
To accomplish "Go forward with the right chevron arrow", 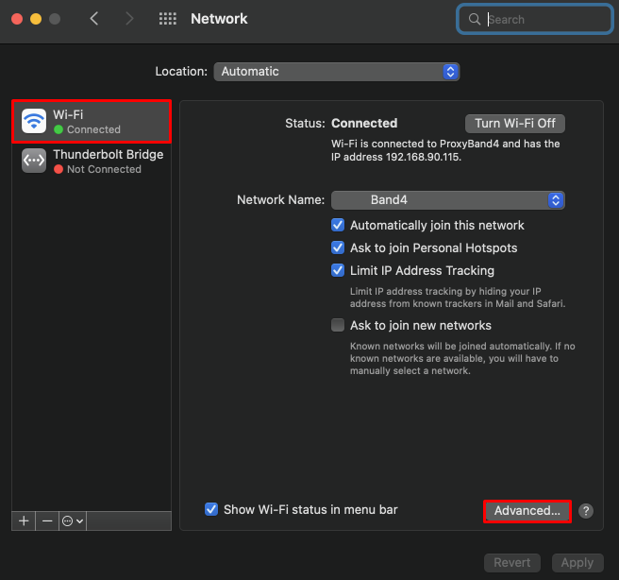I will click(129, 19).
